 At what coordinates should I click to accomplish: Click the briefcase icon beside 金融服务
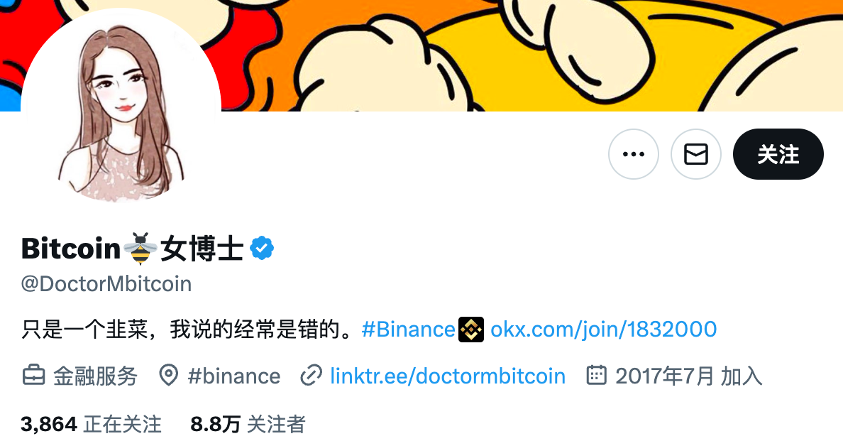(33, 376)
